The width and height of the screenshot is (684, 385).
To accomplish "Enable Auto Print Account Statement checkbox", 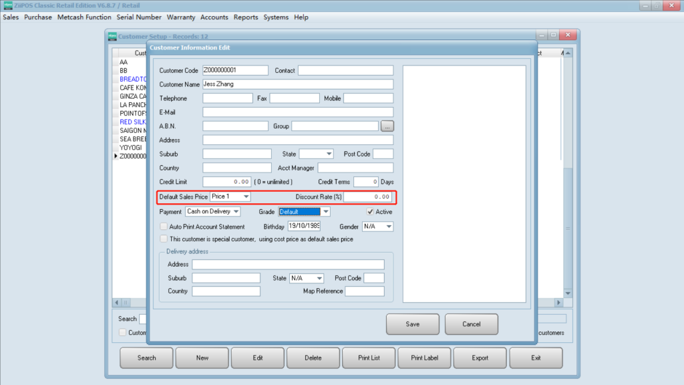I will tap(164, 227).
